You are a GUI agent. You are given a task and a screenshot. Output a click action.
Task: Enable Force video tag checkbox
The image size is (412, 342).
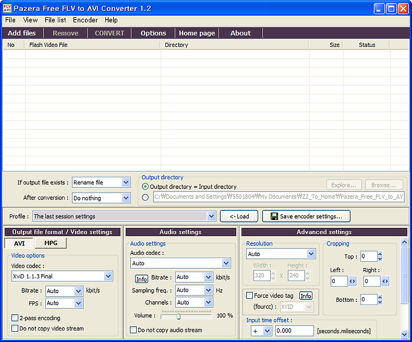coord(249,296)
